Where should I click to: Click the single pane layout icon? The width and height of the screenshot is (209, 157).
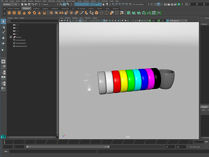[3, 61]
